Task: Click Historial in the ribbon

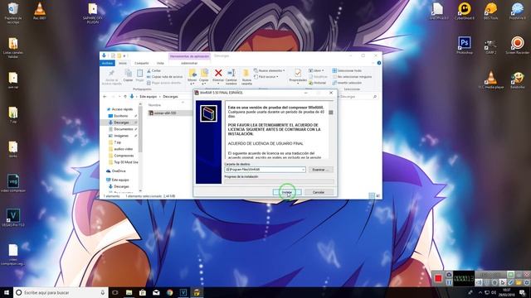Action: (x=317, y=83)
